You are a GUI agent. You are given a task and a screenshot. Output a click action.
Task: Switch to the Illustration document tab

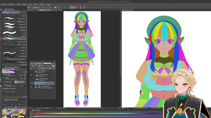55,10
